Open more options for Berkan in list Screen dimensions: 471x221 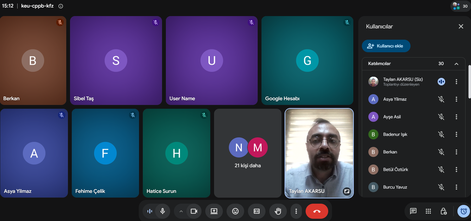coord(456,152)
